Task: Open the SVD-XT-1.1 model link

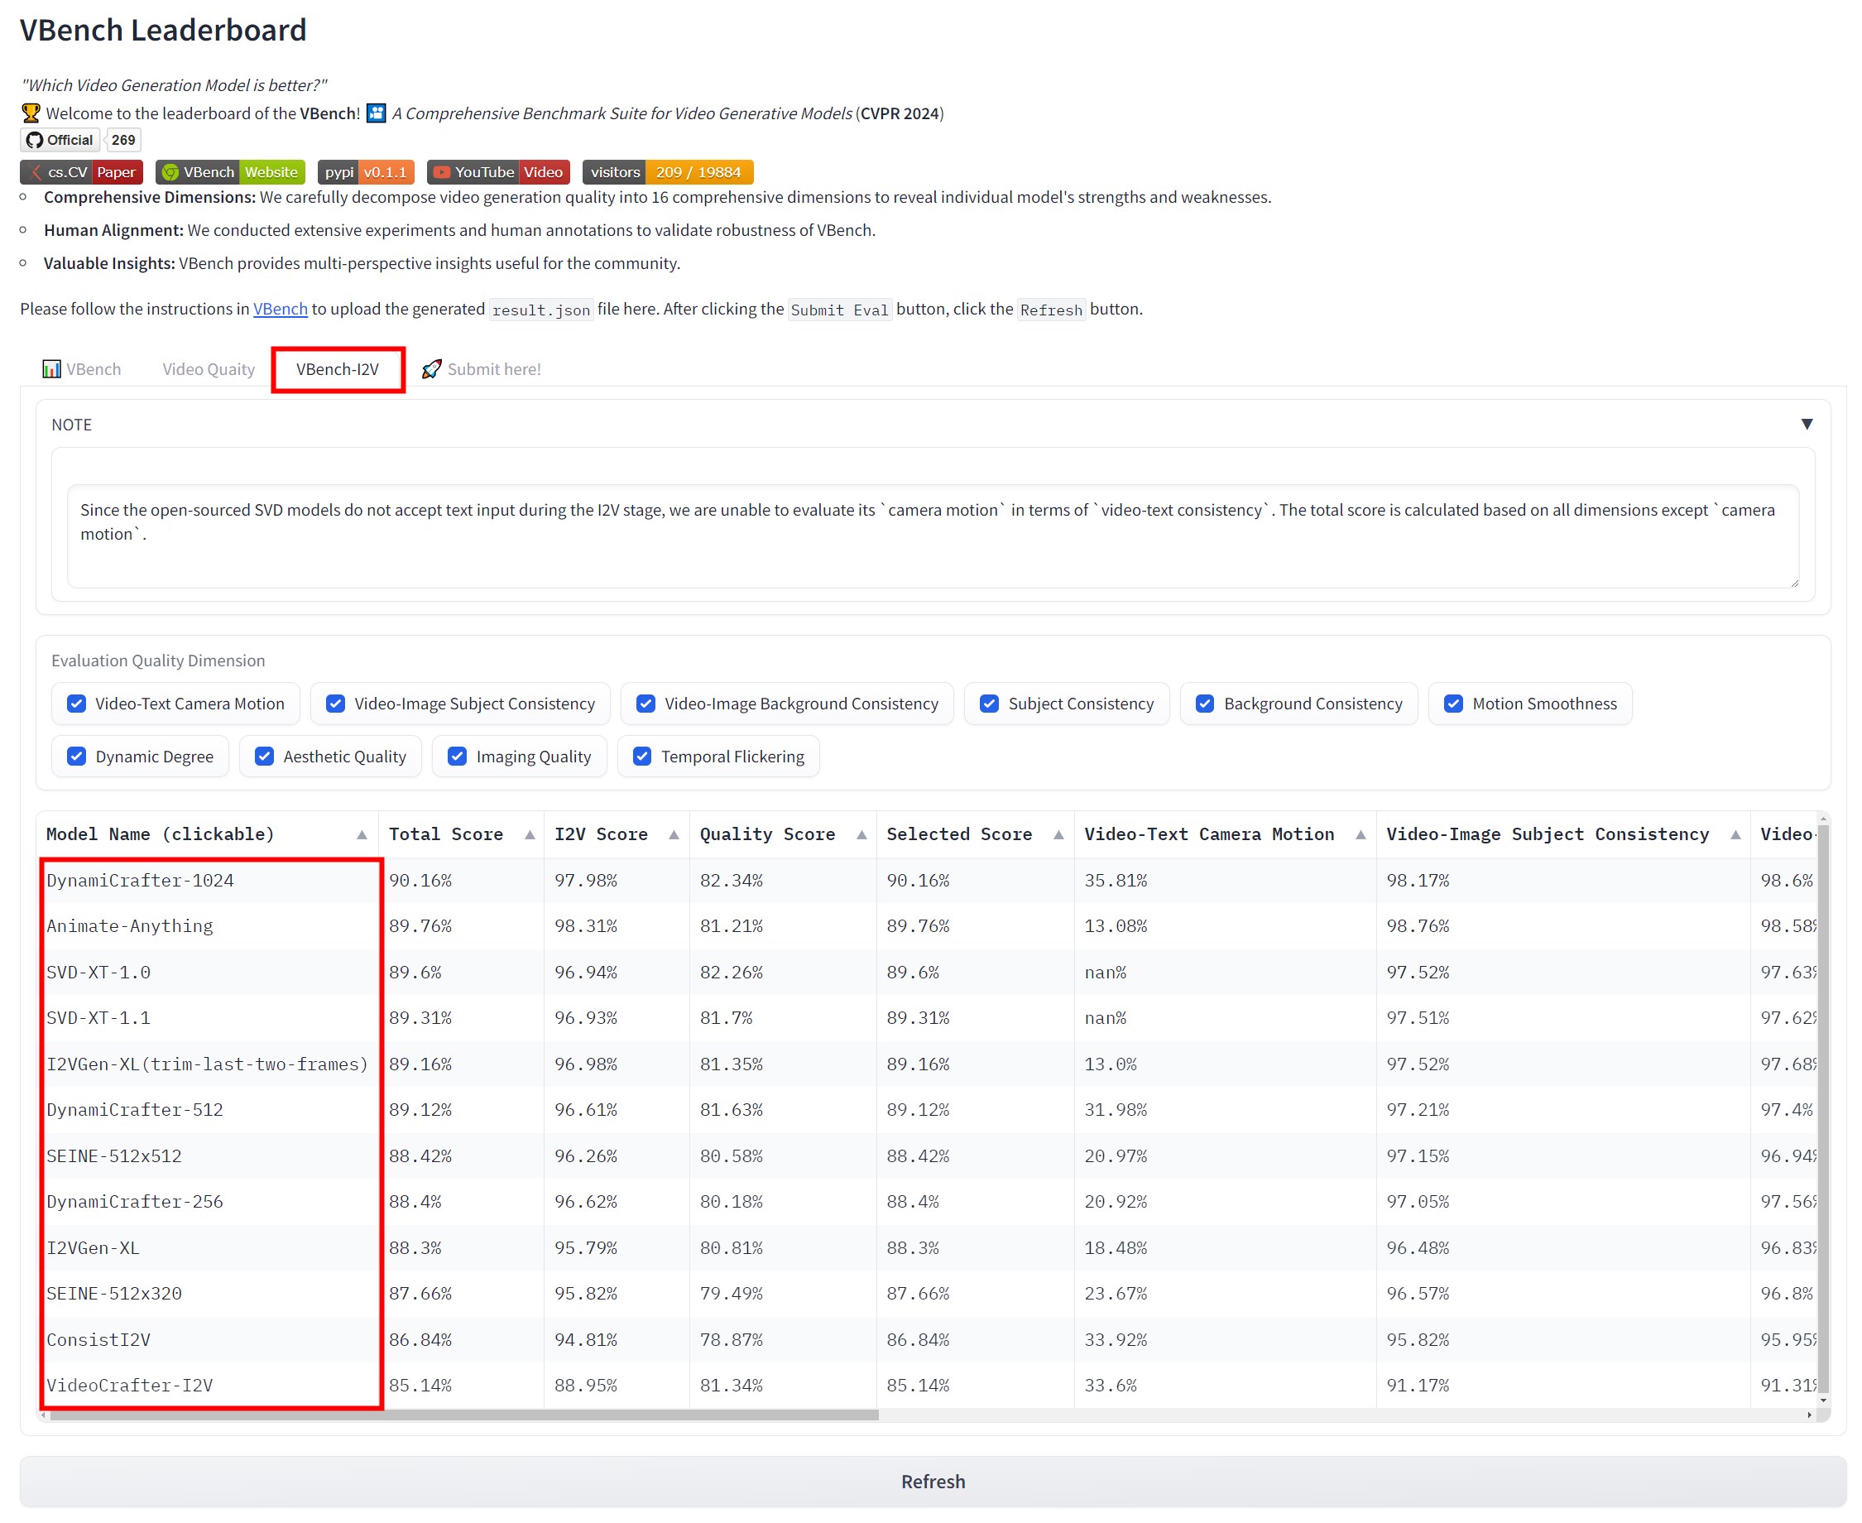Action: point(98,1017)
